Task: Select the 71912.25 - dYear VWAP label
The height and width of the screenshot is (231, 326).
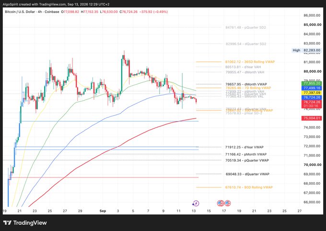Action: tap(244, 147)
